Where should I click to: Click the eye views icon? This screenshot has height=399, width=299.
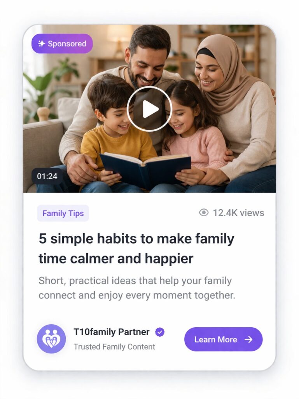[204, 212]
